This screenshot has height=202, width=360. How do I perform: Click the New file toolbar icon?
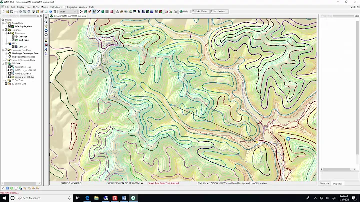(3, 11)
